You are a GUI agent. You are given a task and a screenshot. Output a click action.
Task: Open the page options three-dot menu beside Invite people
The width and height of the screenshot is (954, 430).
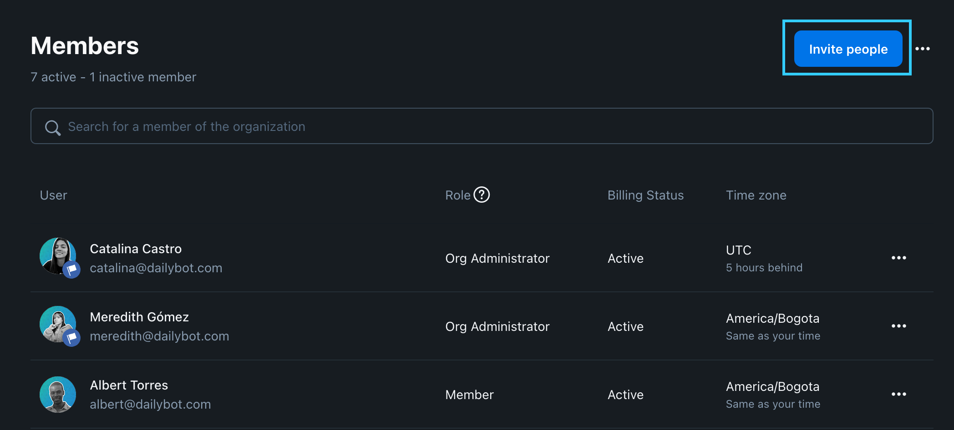923,49
